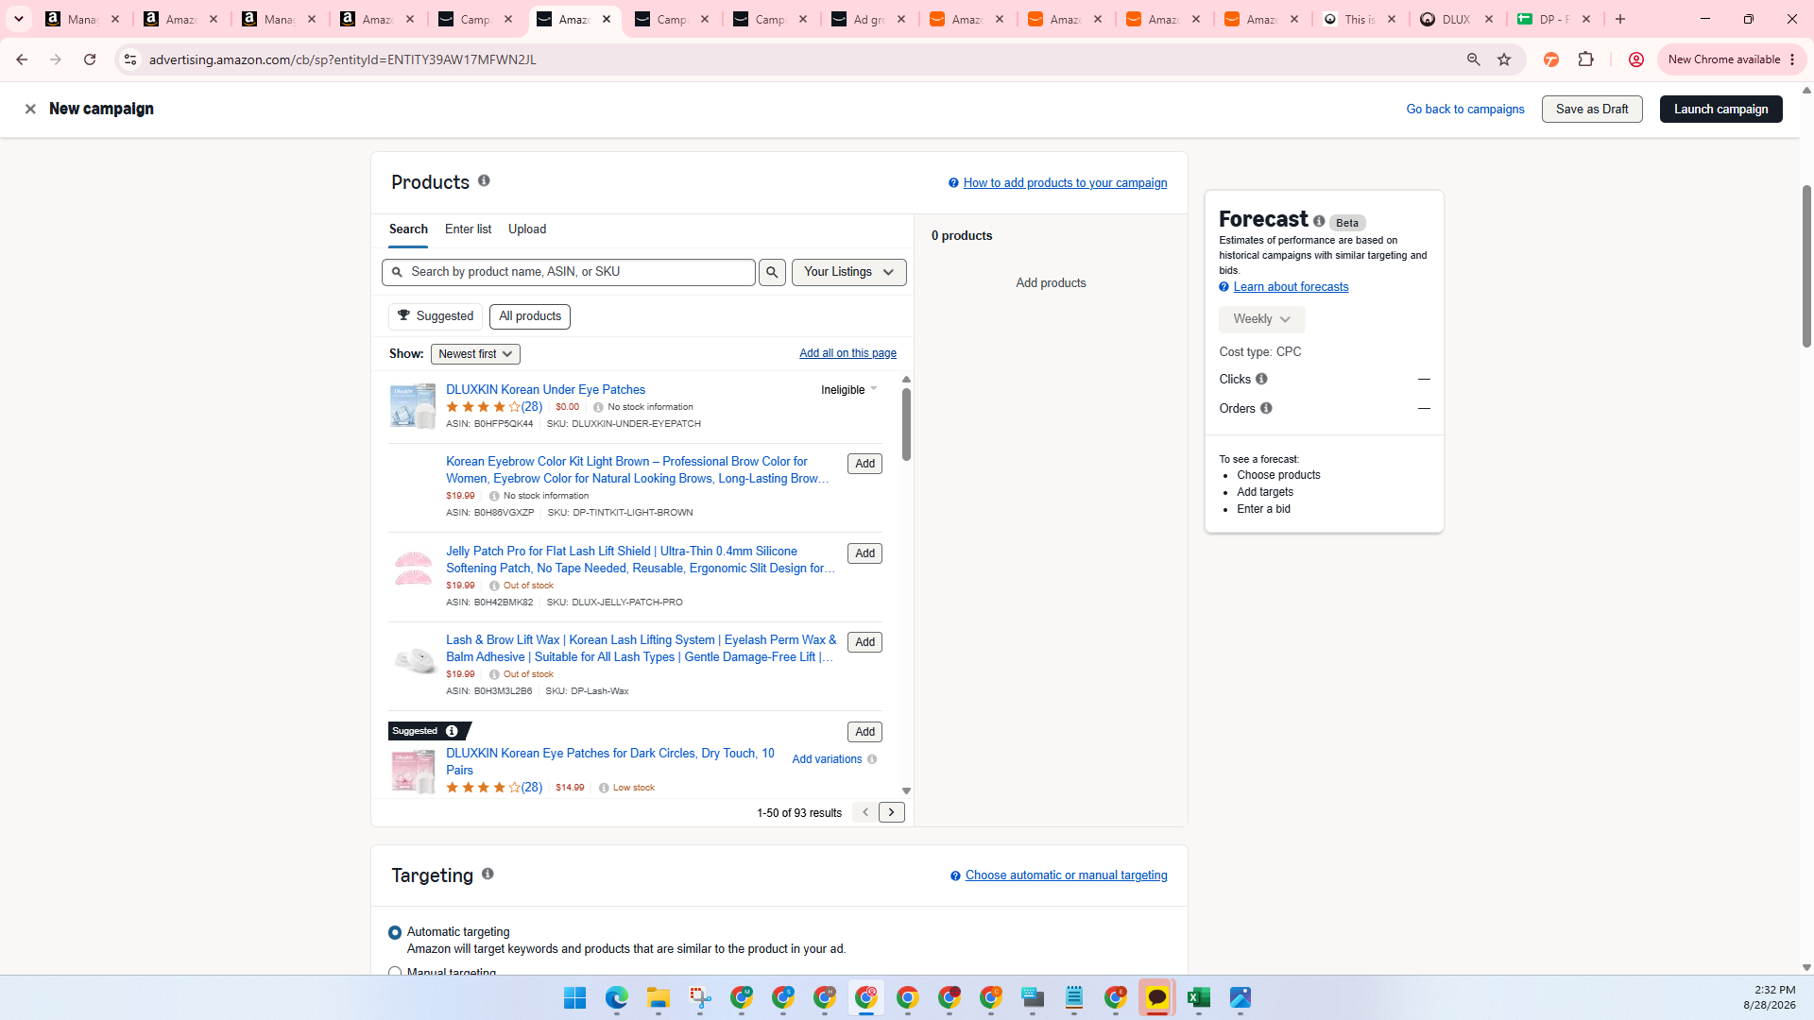1814x1020 pixels.
Task: Switch to the Search tab
Action: click(x=408, y=229)
